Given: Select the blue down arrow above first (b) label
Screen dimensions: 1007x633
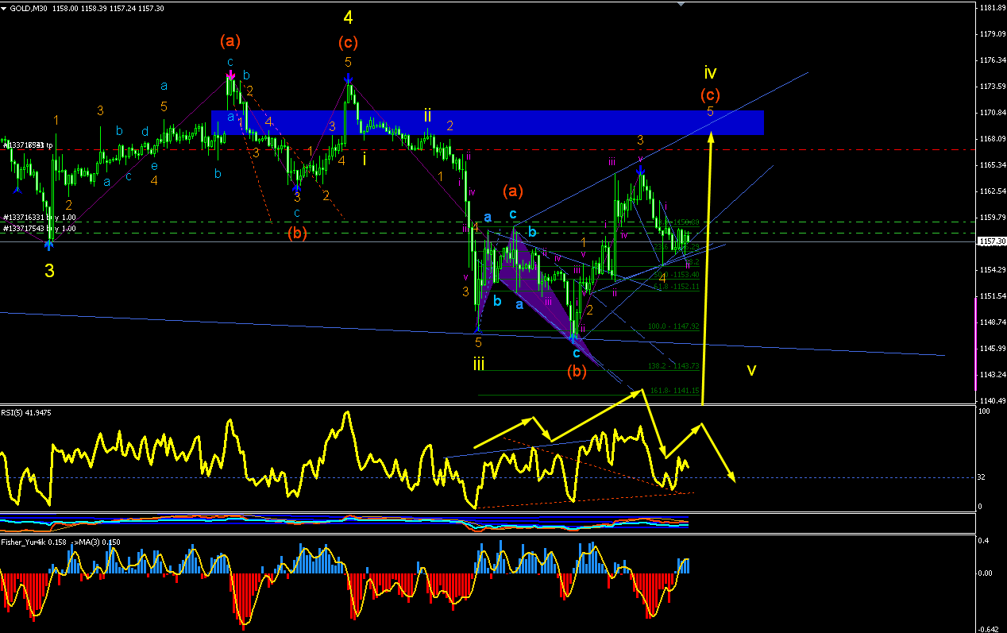Looking at the screenshot, I should click(x=296, y=190).
